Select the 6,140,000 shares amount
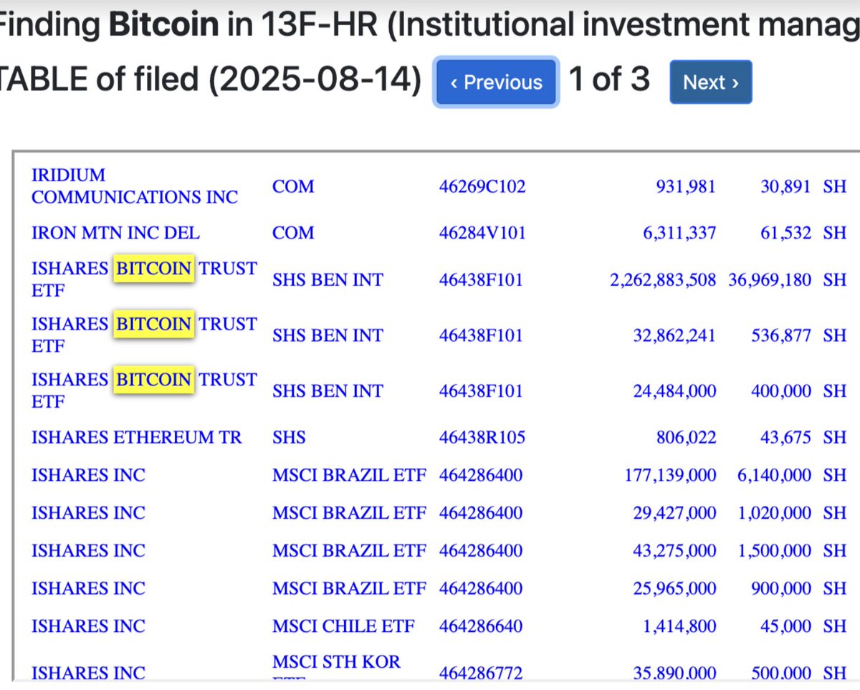The height and width of the screenshot is (690, 860). click(x=774, y=475)
